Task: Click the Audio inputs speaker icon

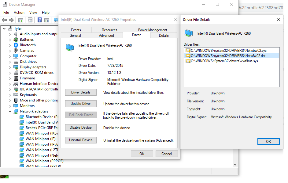Action: [16, 34]
